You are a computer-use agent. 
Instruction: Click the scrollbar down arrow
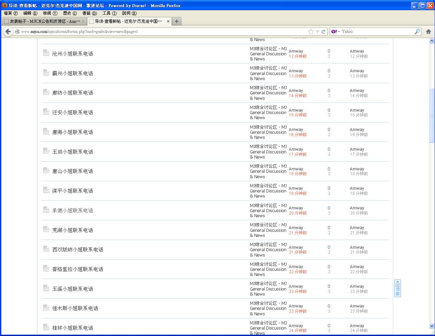[x=432, y=326]
